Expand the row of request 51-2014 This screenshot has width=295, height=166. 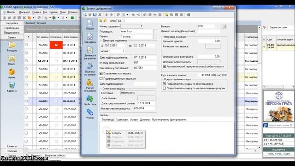(26, 85)
